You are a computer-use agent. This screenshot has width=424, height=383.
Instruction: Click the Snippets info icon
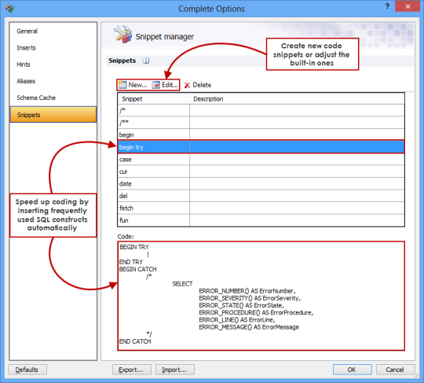tap(146, 61)
